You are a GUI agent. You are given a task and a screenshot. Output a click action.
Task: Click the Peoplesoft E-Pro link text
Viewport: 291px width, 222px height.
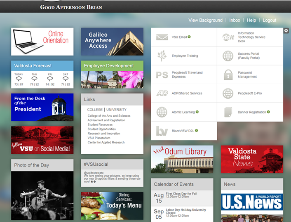click(250, 93)
